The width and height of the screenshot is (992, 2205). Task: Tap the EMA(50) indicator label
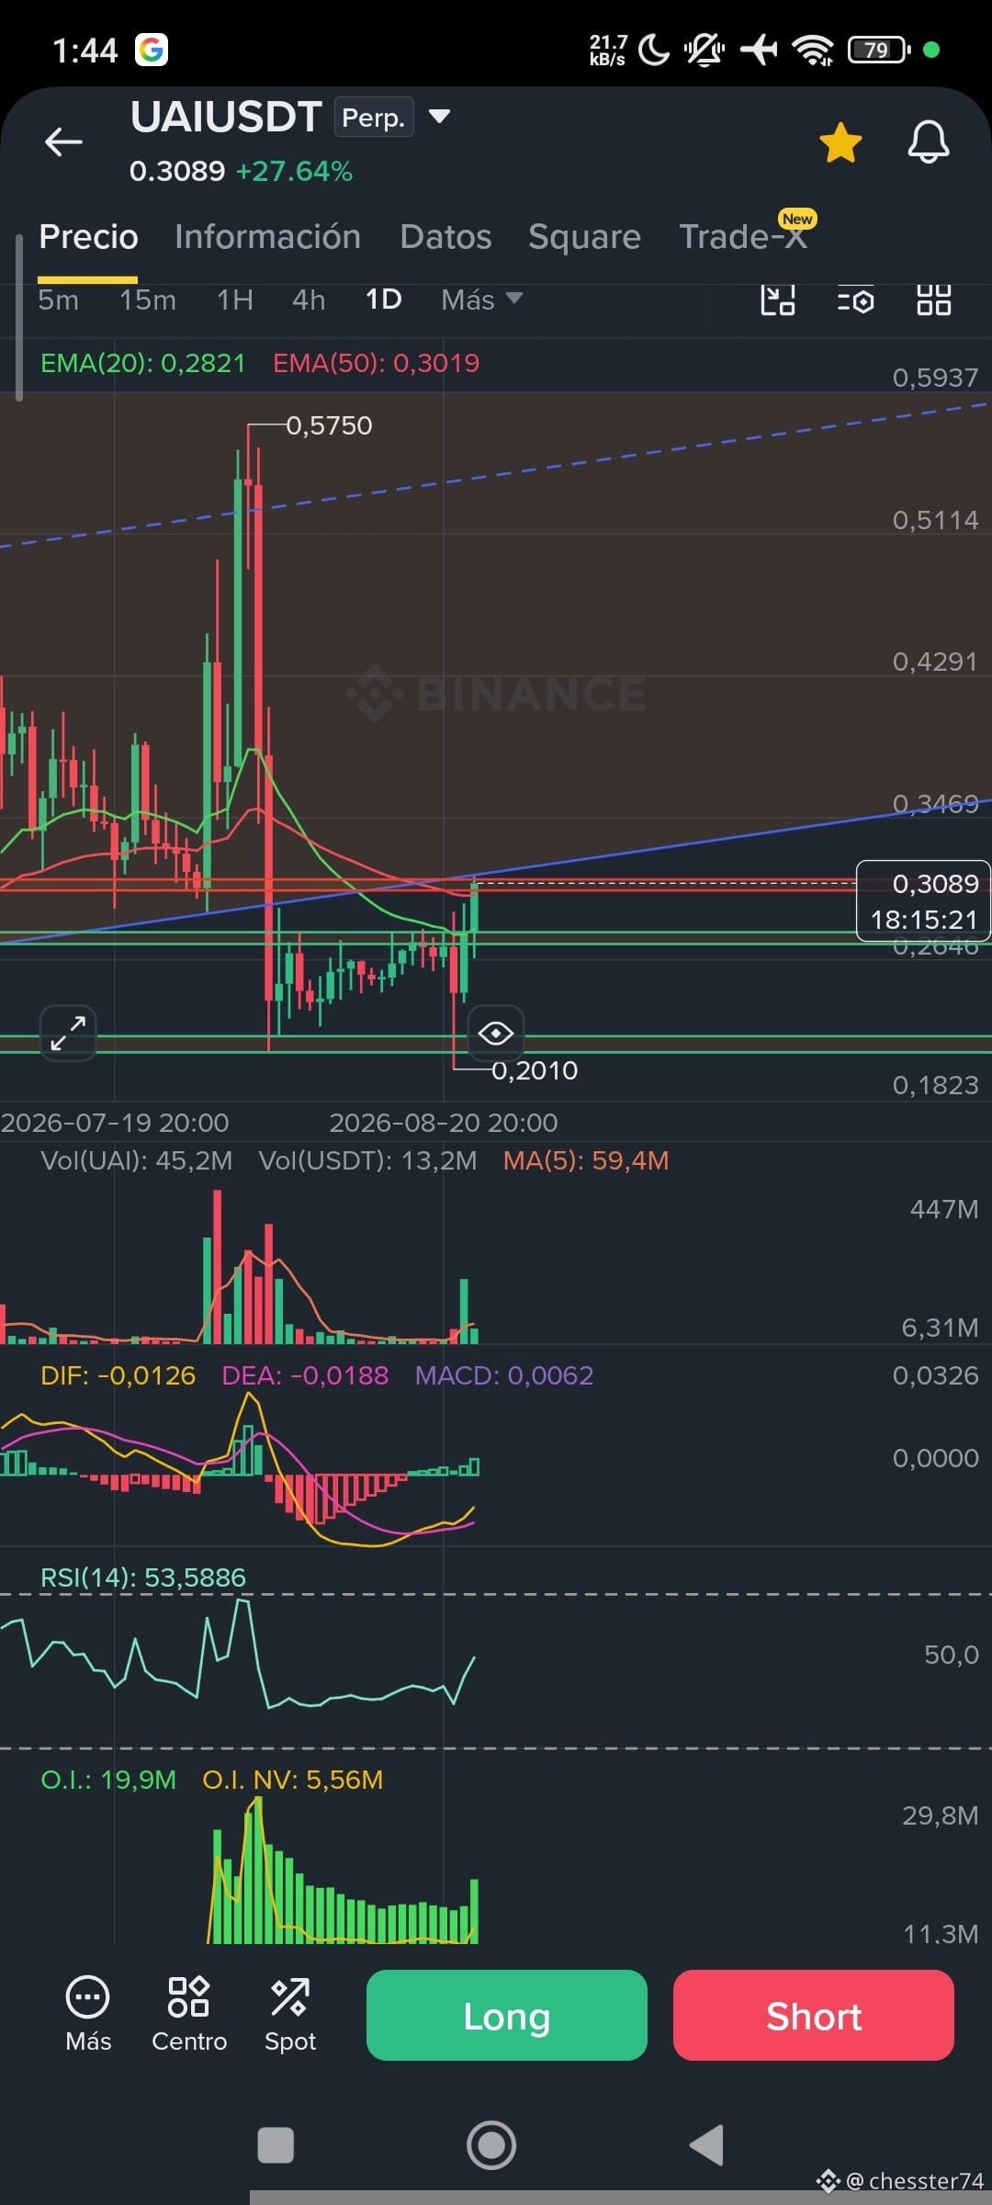[x=376, y=363]
